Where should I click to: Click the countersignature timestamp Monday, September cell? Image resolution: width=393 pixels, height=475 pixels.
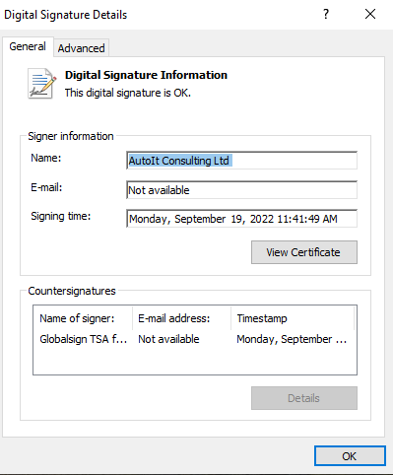pos(292,339)
